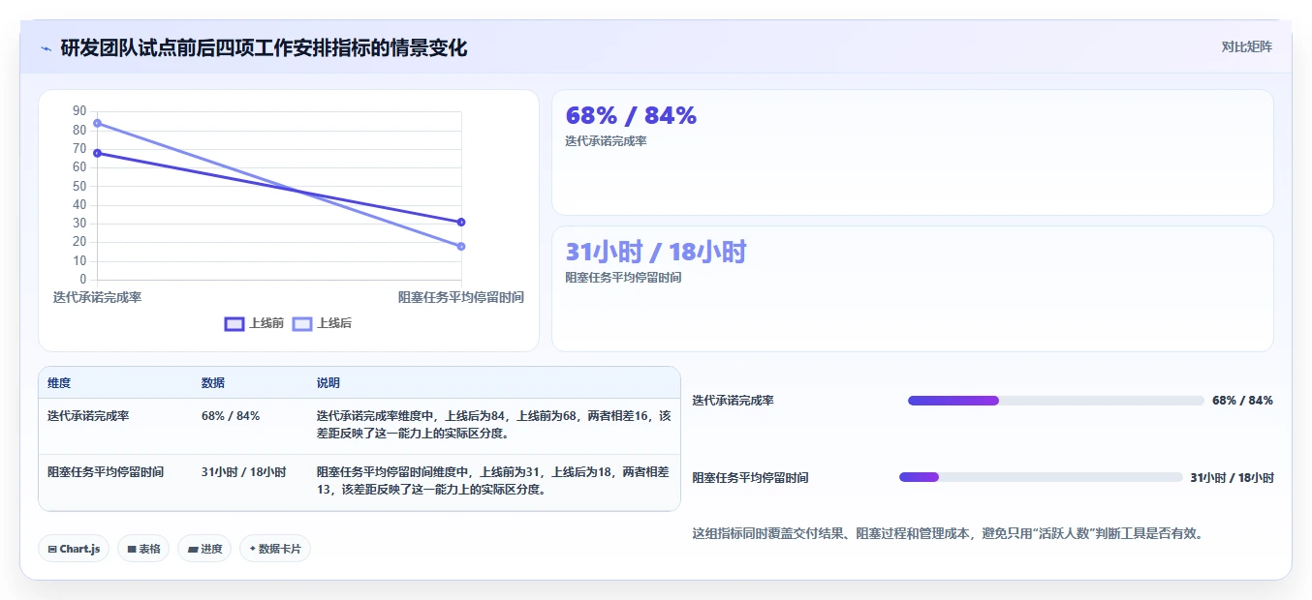This screenshot has height=600, width=1312.
Task: Click the 上线前 legend color box
Action: [234, 323]
